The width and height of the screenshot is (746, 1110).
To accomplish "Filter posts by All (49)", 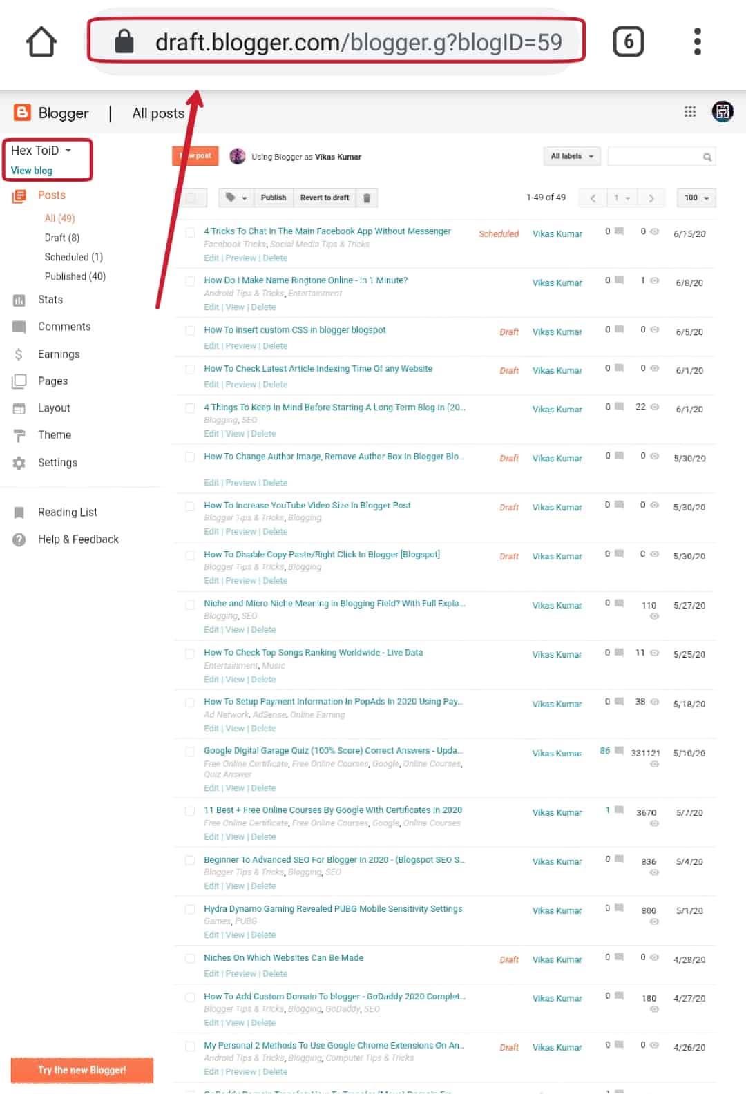I will [x=59, y=218].
